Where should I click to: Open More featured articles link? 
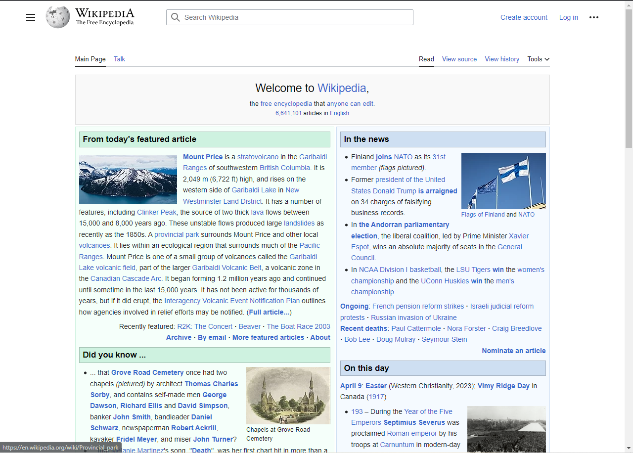268,337
